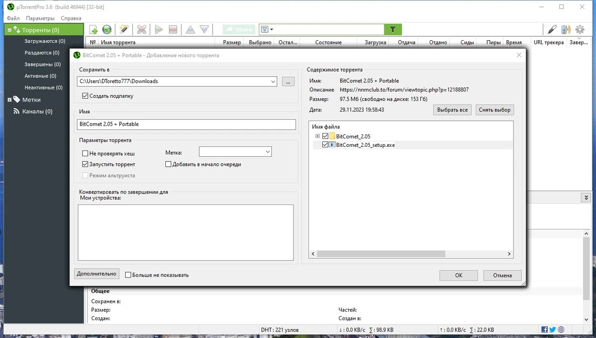596x338 pixels.
Task: Click the Add Torrent from URL globe icon
Action: [107, 29]
